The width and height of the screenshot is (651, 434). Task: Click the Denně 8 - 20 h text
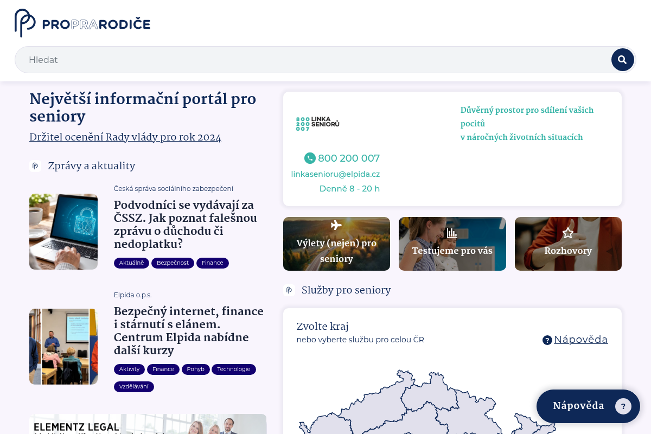point(349,189)
